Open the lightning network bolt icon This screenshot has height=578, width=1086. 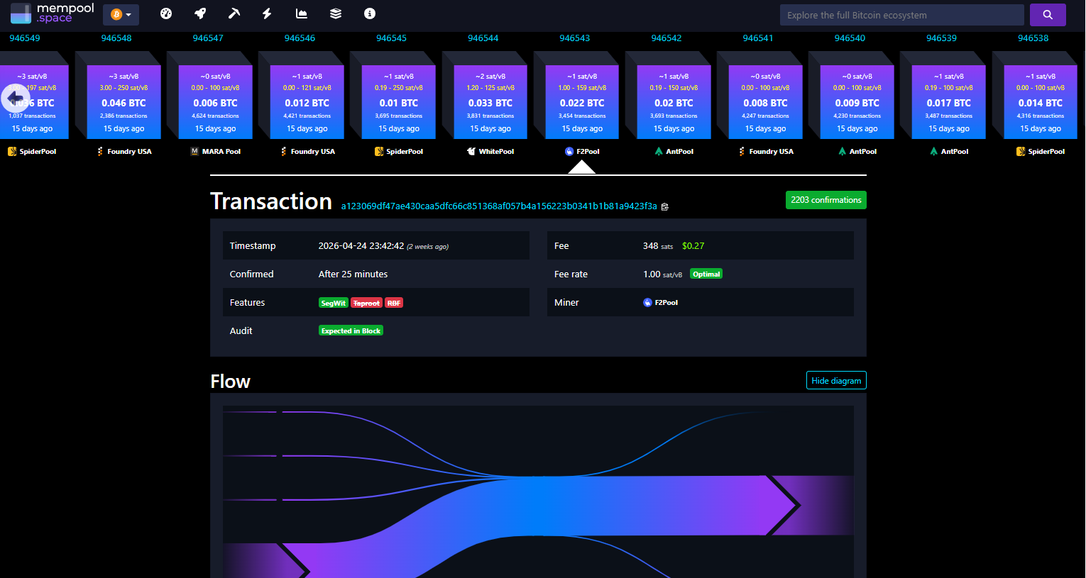(x=267, y=13)
